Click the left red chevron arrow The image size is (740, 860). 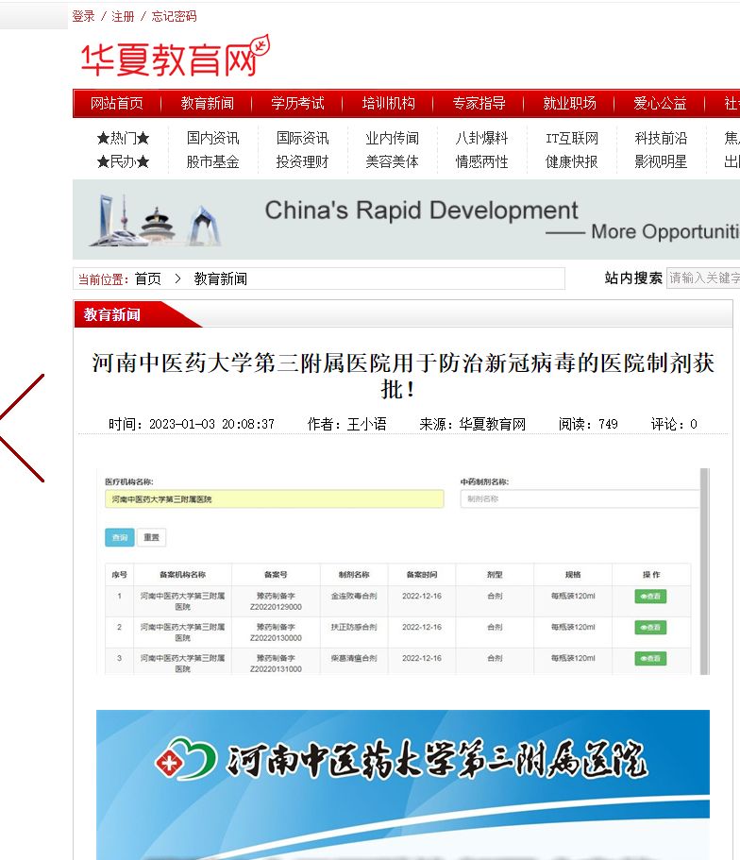[x=23, y=428]
